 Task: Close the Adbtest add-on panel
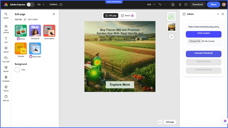(223, 14)
